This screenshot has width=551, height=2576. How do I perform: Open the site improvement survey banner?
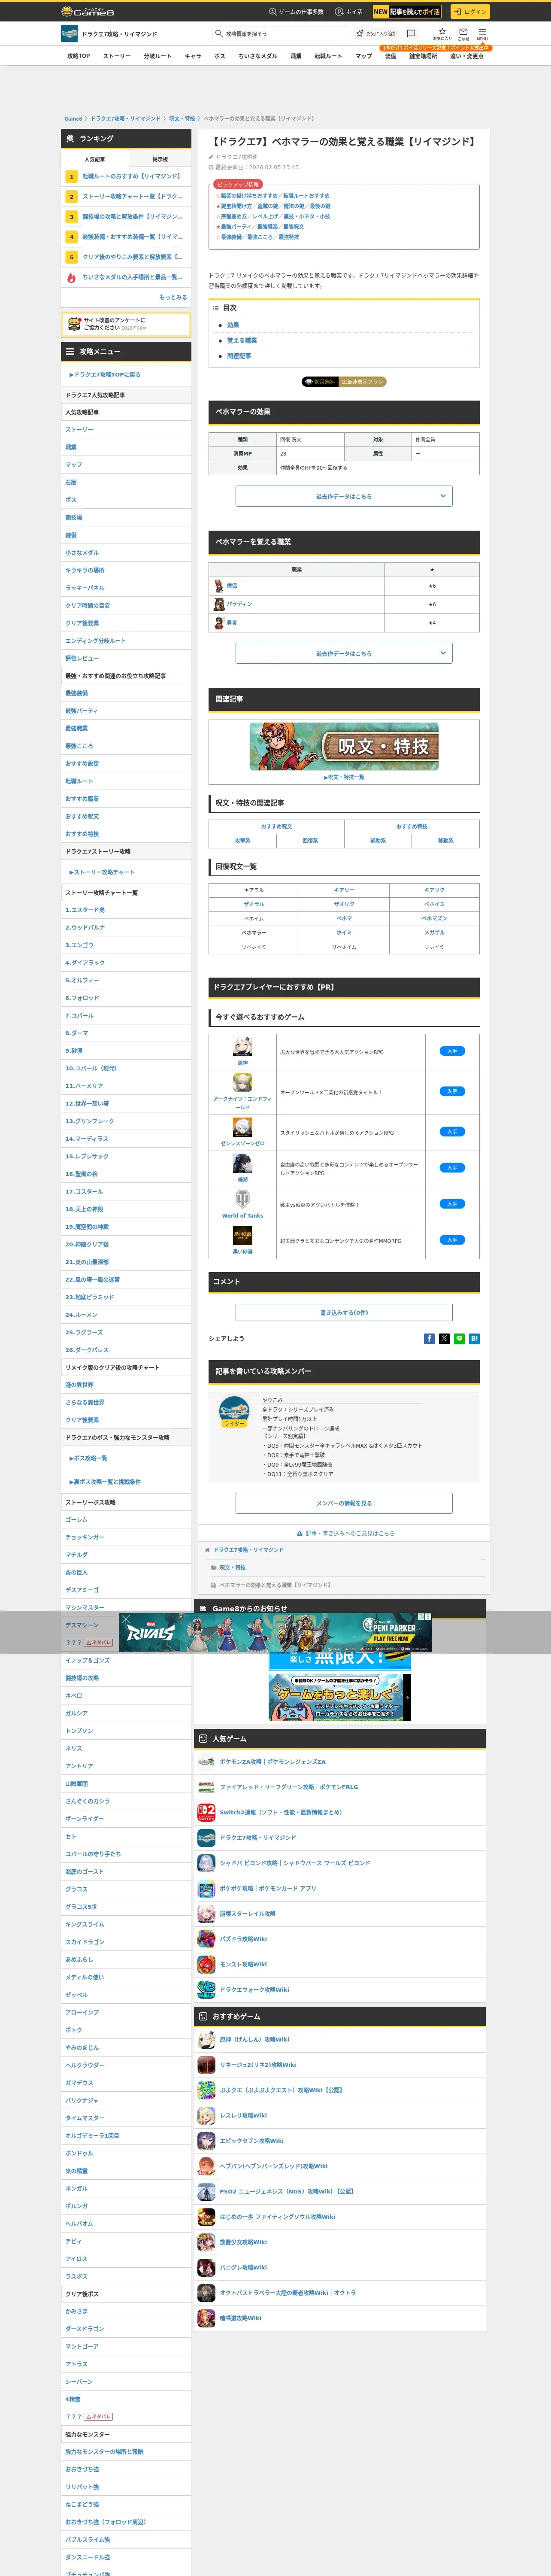pyautogui.click(x=126, y=324)
